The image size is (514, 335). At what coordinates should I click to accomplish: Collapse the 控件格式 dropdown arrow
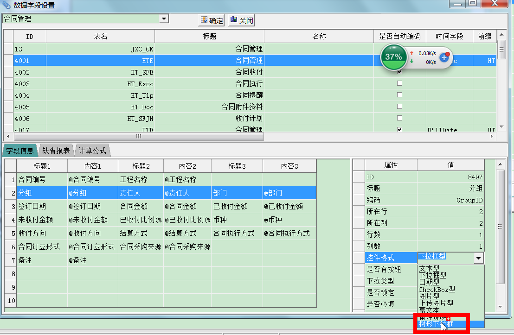[x=478, y=258]
